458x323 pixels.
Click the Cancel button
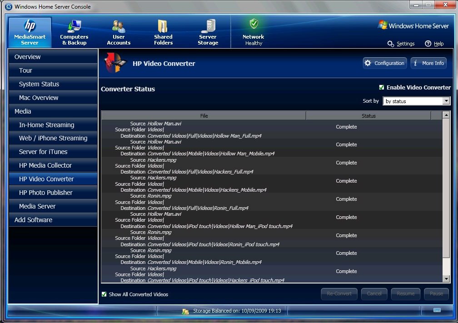(374, 294)
